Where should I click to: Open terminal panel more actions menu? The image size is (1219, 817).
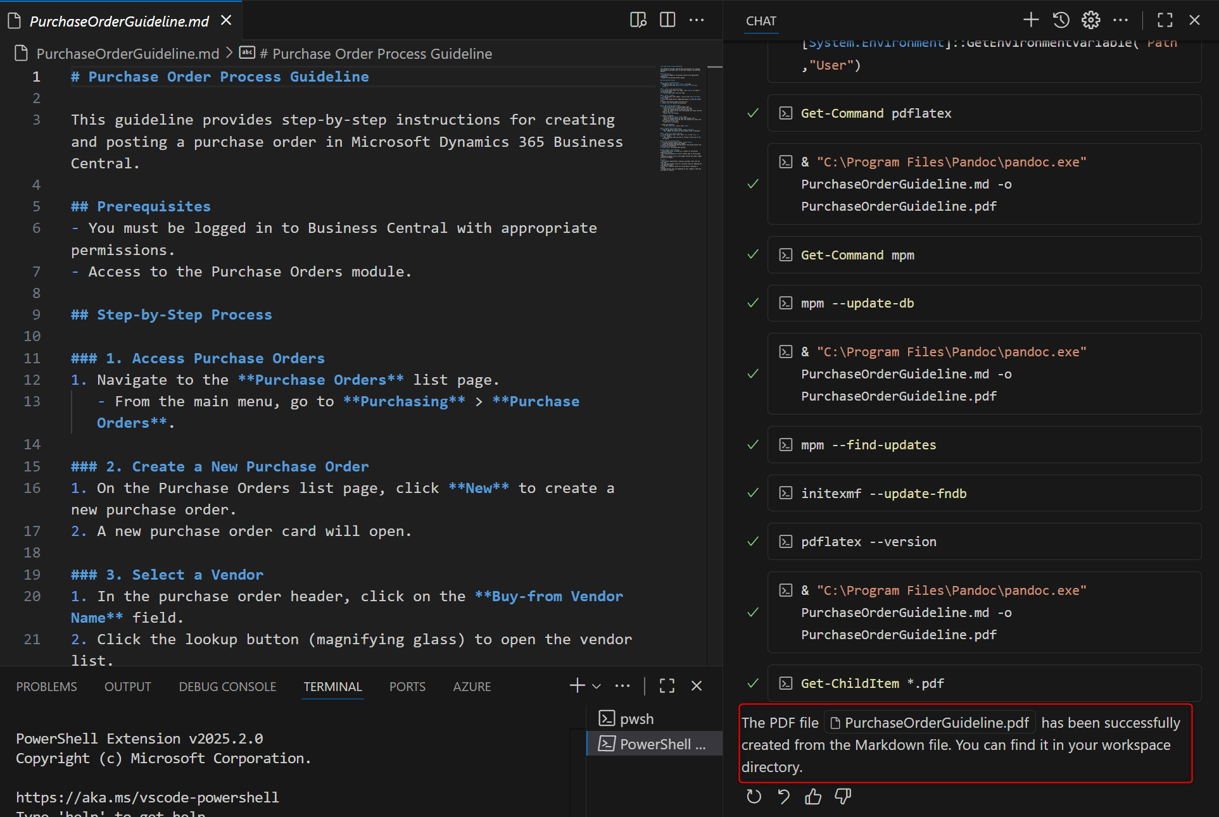point(622,686)
